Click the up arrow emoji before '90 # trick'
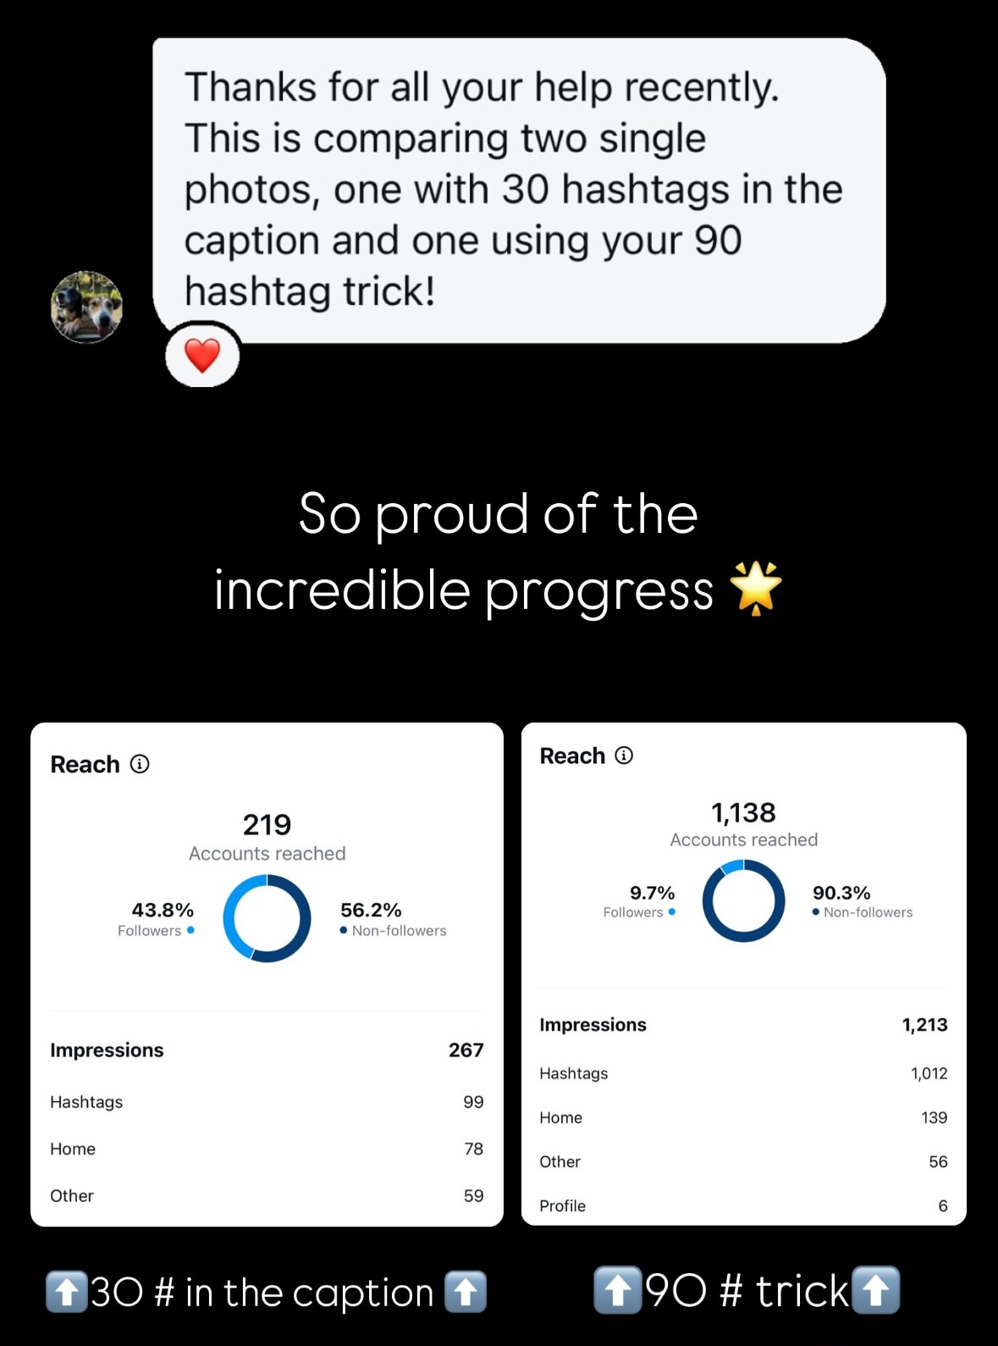Screen dimensions: 998x1346 [617, 1290]
